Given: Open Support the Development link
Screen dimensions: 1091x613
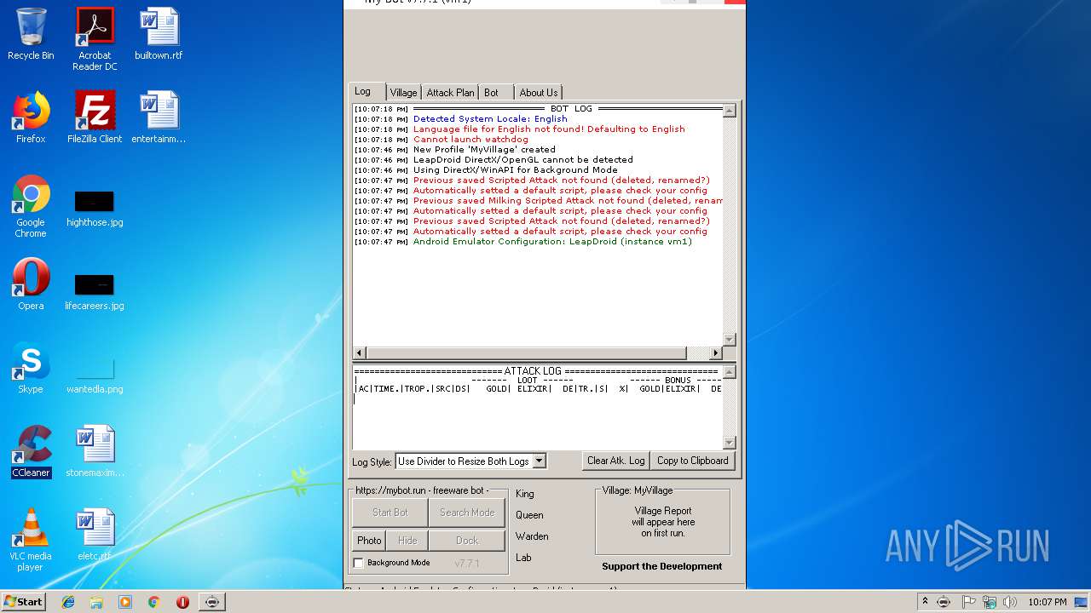Looking at the screenshot, I should pos(661,566).
